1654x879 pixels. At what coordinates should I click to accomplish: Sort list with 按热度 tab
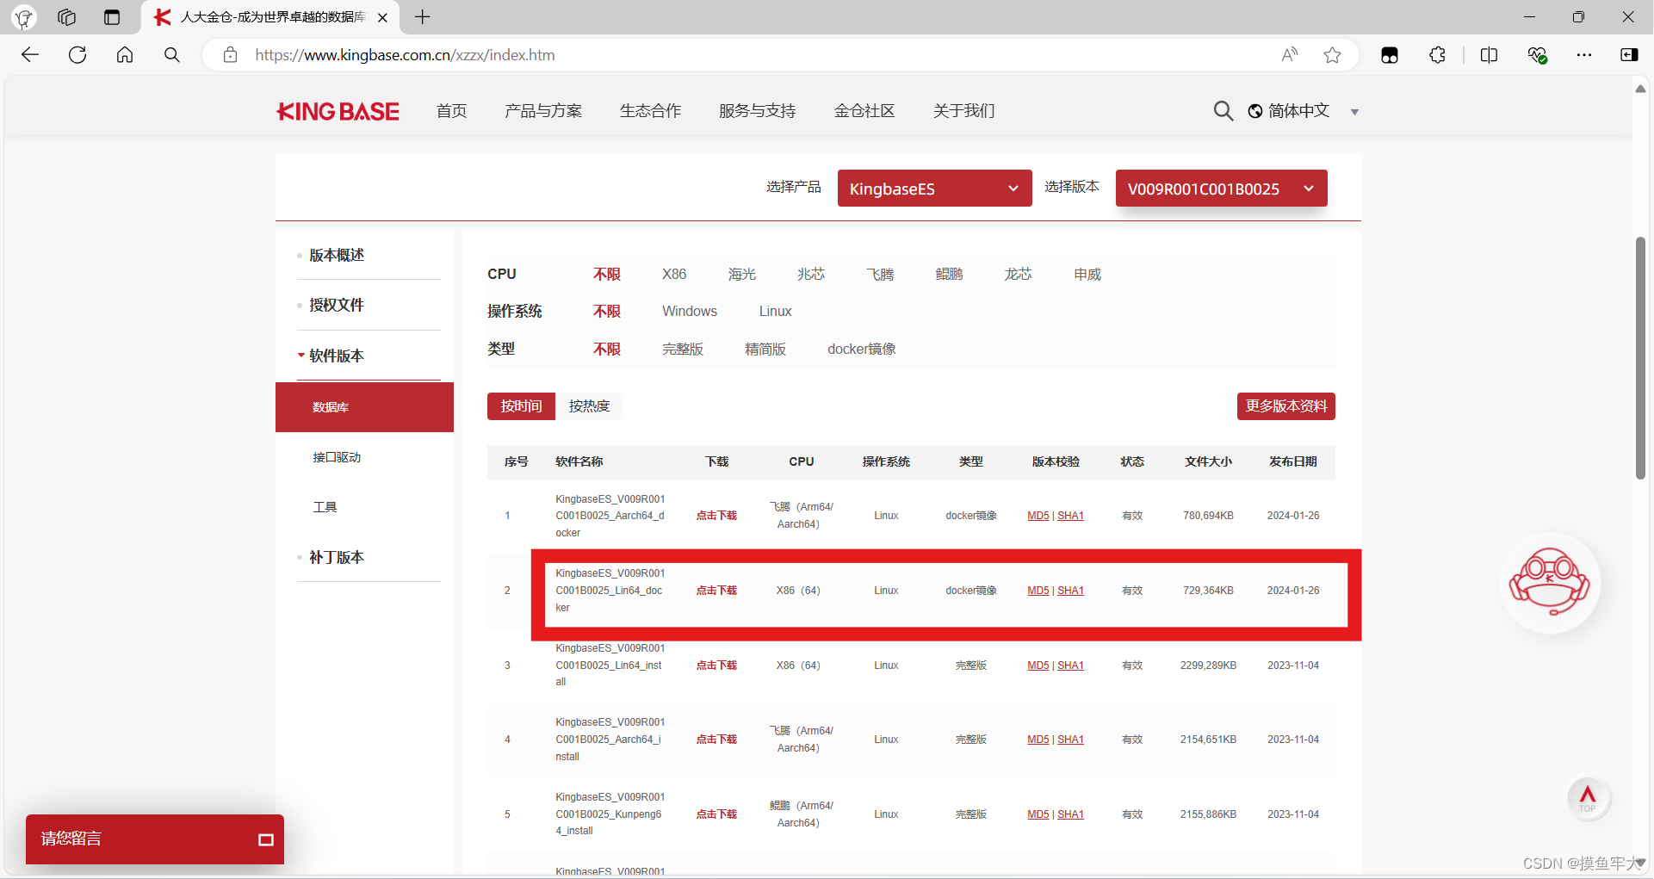[589, 406]
